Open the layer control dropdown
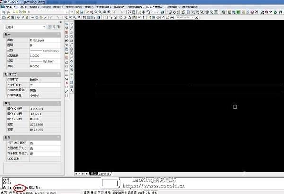 [x=40, y=12]
